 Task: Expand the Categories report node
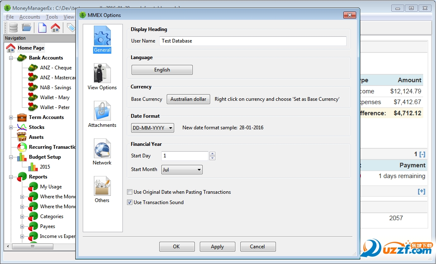point(22,216)
